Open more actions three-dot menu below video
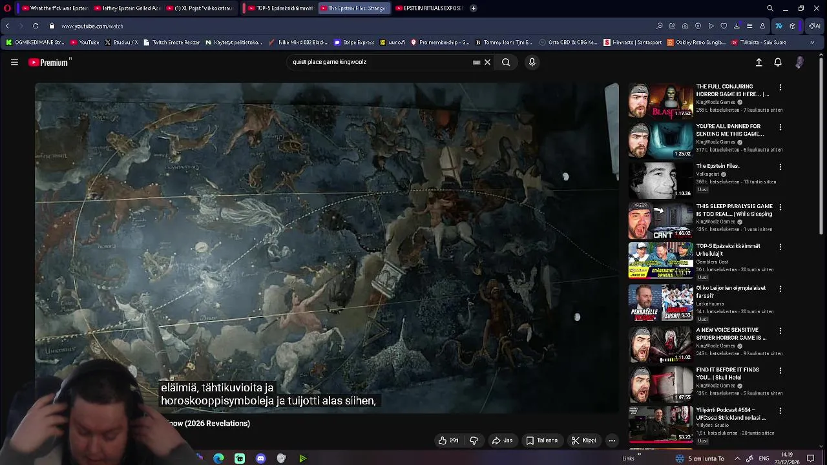This screenshot has height=465, width=827. click(612, 440)
